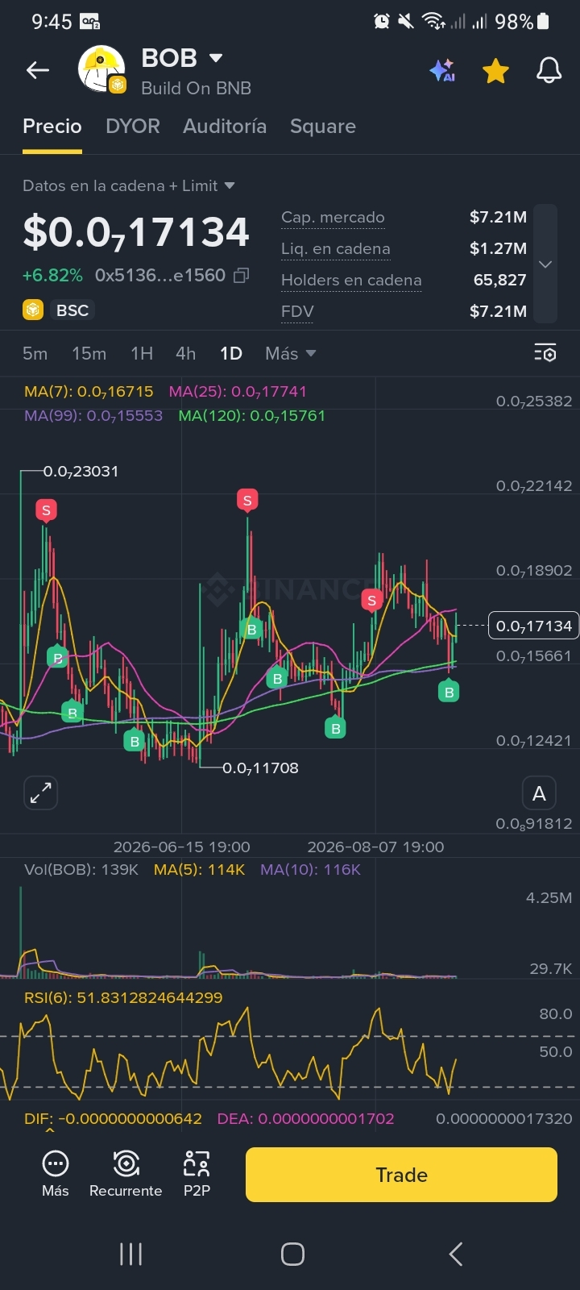Tap the S sell marker near 0.0₇18902 level
This screenshot has width=580, height=1290.
tap(371, 600)
